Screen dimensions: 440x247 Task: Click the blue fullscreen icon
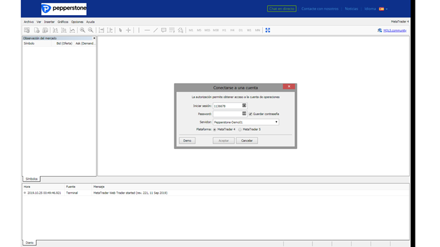tap(268, 30)
